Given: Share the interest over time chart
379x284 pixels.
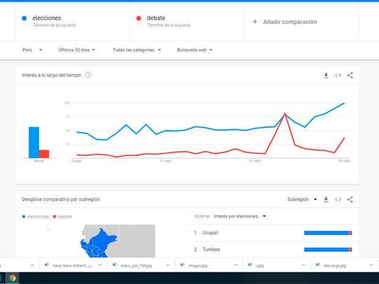Looking at the screenshot, I should click(350, 75).
